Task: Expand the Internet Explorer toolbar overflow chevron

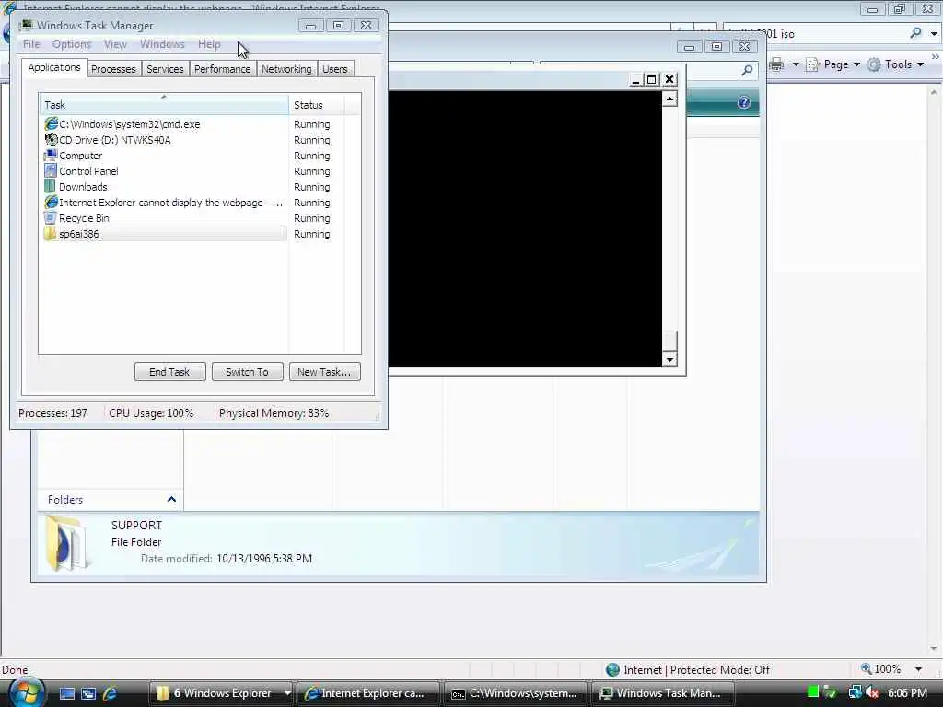Action: (x=936, y=56)
